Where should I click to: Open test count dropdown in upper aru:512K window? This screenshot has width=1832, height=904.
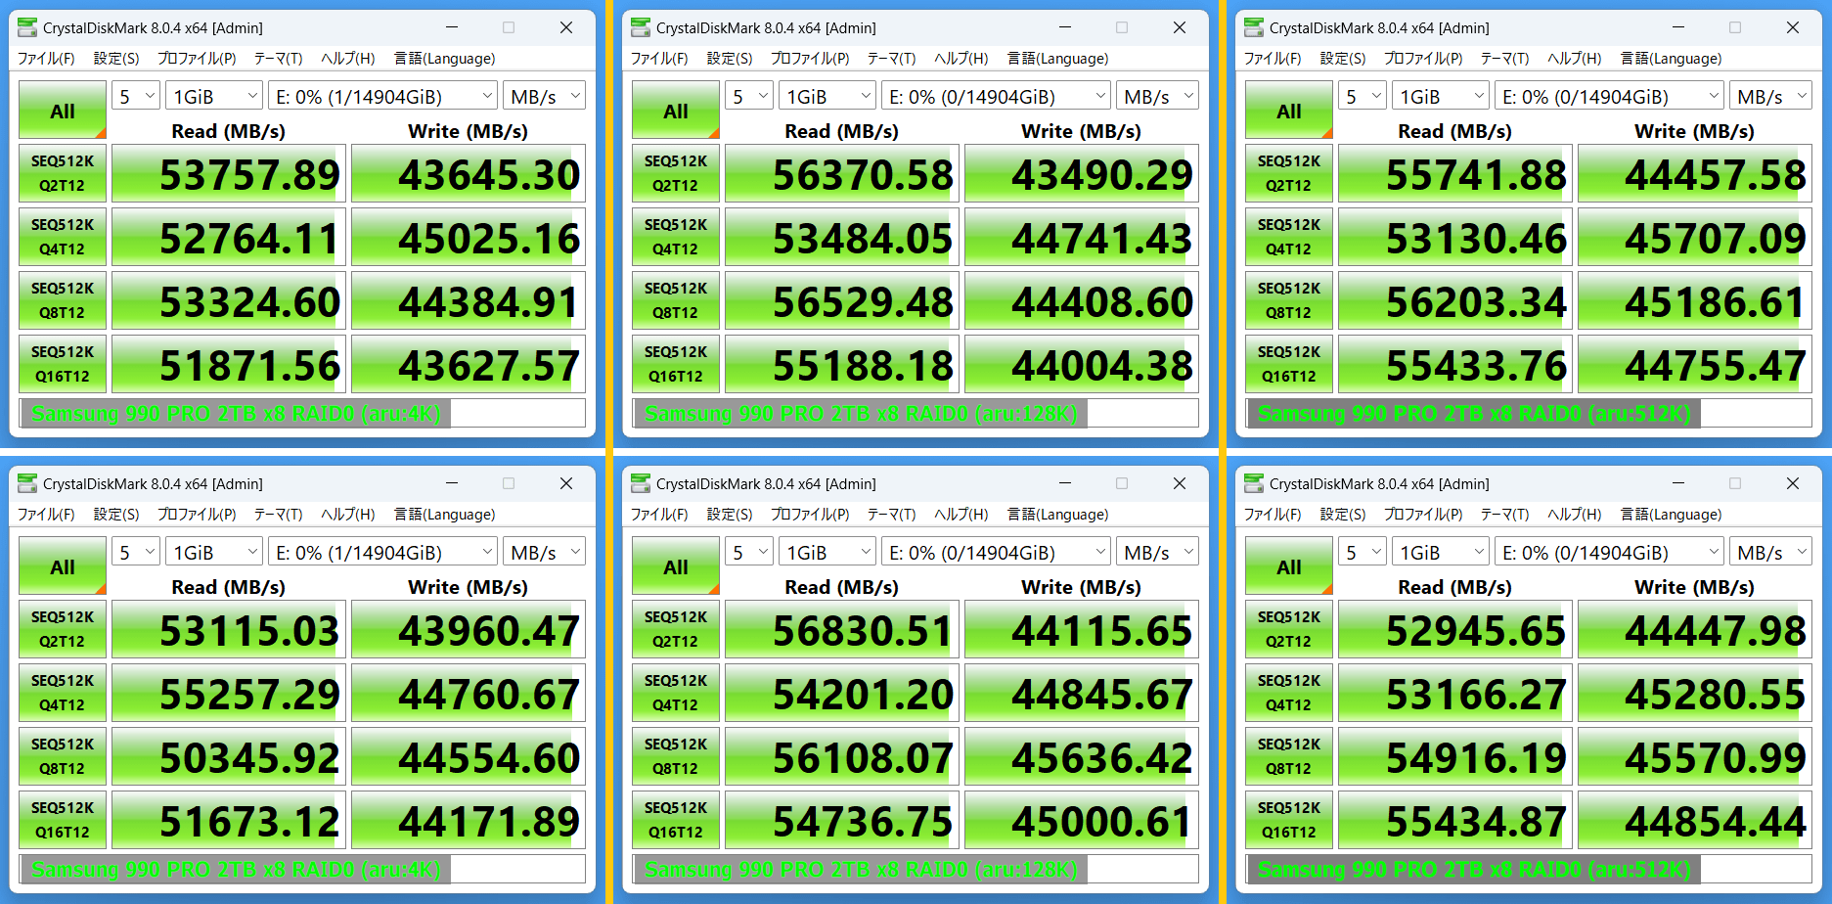[1363, 96]
